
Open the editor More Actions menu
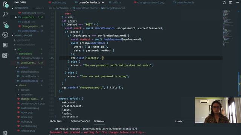pyautogui.click(x=237, y=3)
